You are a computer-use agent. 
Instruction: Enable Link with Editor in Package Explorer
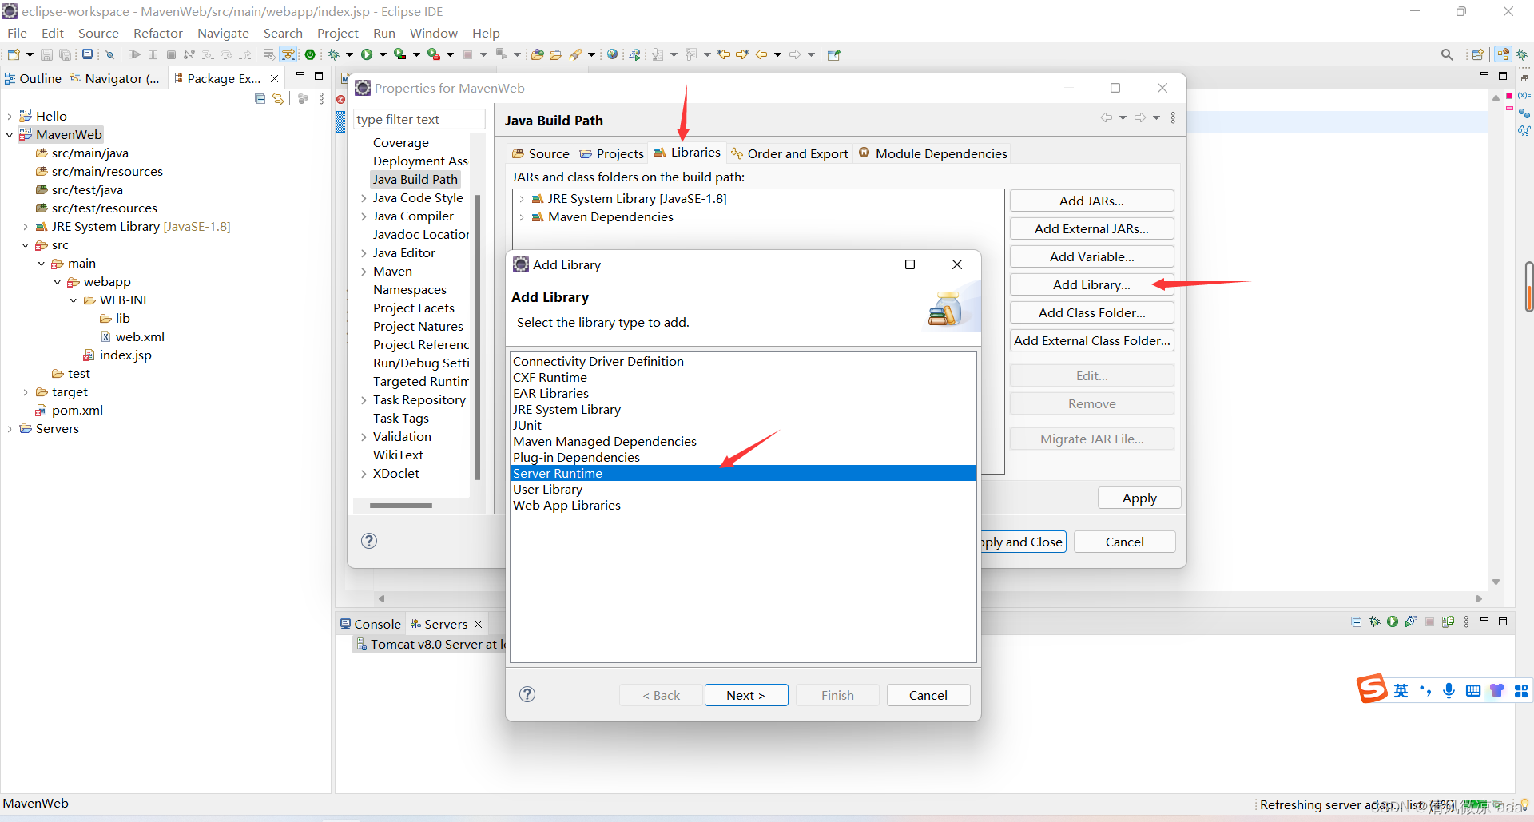(x=278, y=98)
